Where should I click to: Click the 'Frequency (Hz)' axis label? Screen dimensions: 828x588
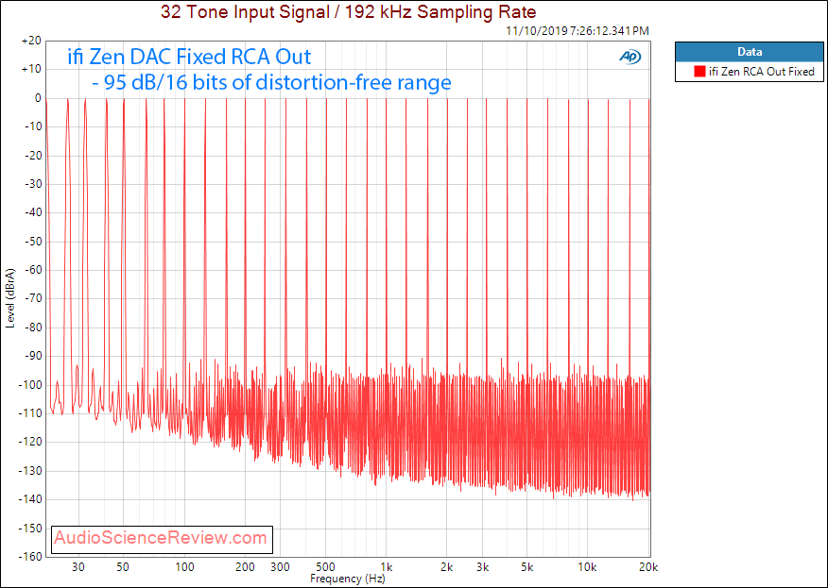pyautogui.click(x=348, y=579)
